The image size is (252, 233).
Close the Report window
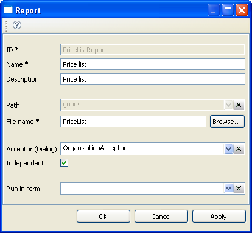pos(242,10)
